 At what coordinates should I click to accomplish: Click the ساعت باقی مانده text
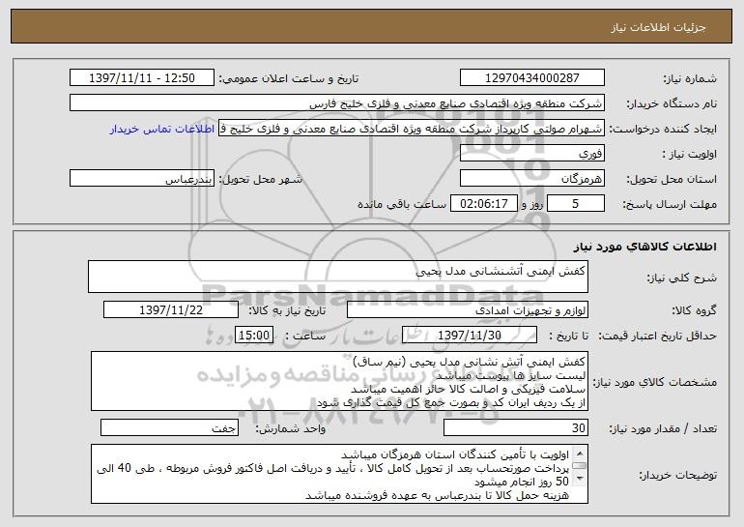(401, 204)
